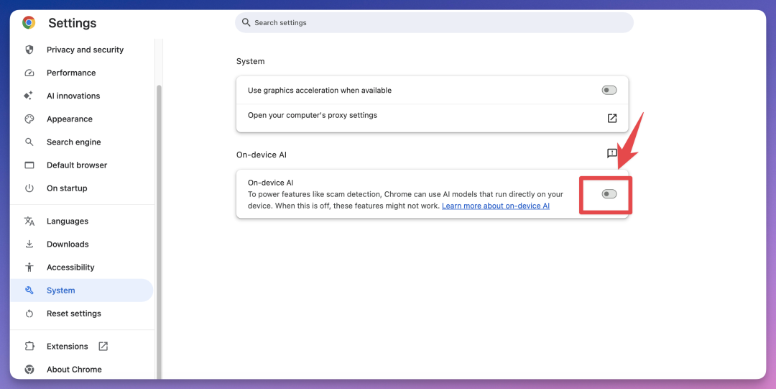The width and height of the screenshot is (776, 389).
Task: Click the On startup power icon
Action: tap(29, 188)
